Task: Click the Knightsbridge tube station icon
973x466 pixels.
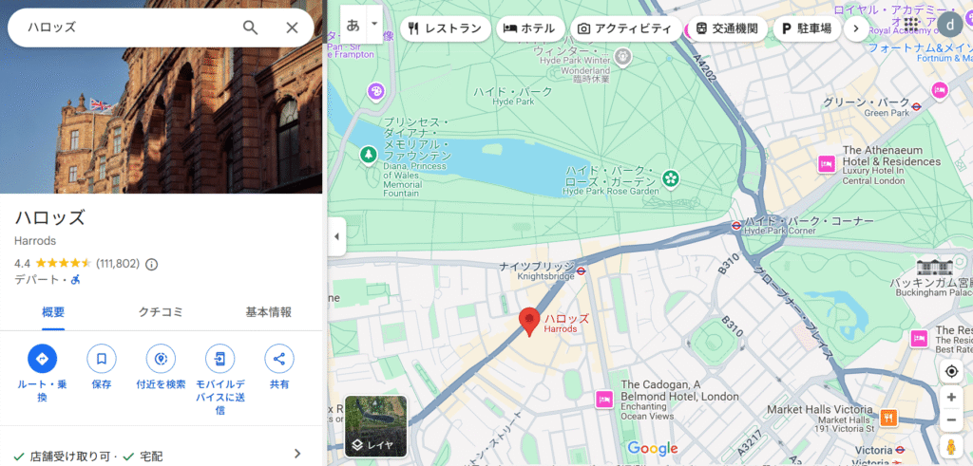Action: click(581, 270)
